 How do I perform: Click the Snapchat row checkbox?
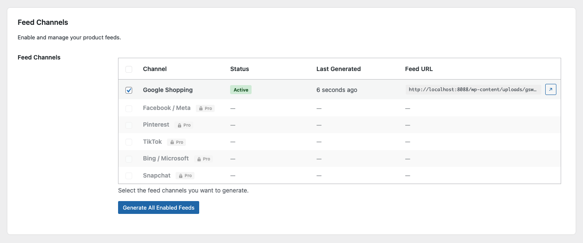[129, 176]
